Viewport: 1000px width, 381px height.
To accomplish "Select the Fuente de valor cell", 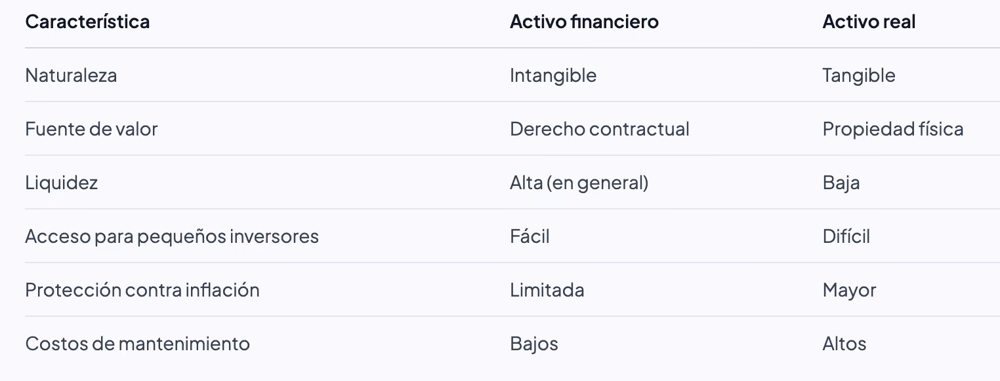I will (91, 129).
